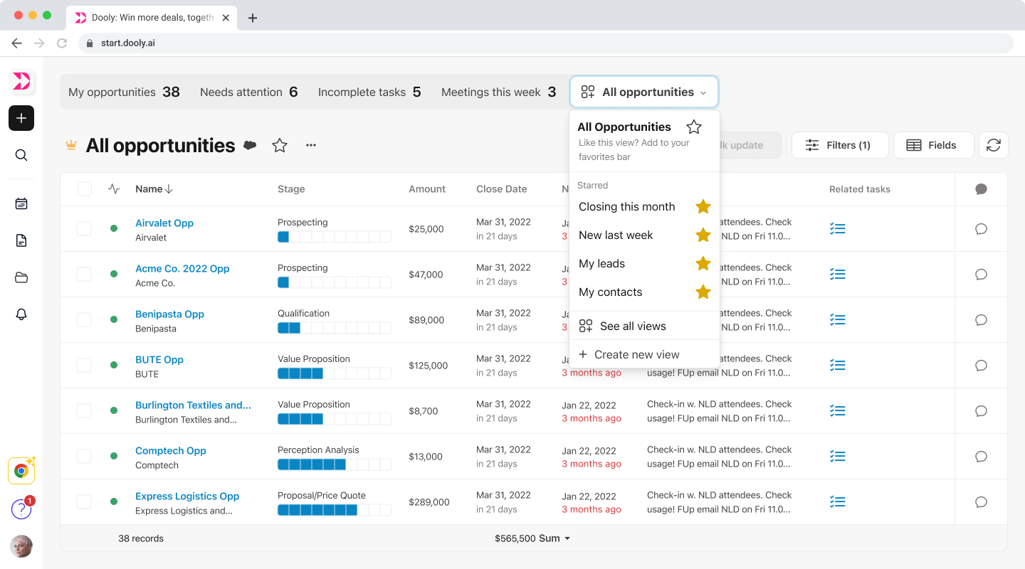The height and width of the screenshot is (569, 1025).
Task: Click the browser address bar
Action: (545, 43)
